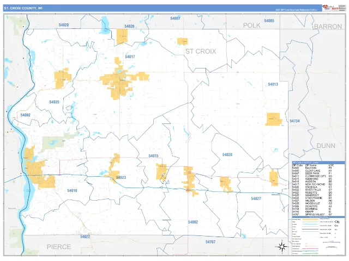This screenshot has height=261, width=349.
Task: Click the NEW RICHMOND row in the ZIP index
Action: tap(313, 184)
